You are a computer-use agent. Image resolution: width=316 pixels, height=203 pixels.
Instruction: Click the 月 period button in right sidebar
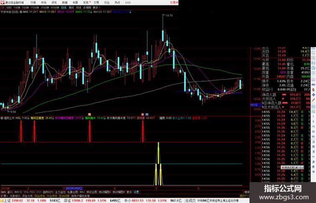point(313,152)
